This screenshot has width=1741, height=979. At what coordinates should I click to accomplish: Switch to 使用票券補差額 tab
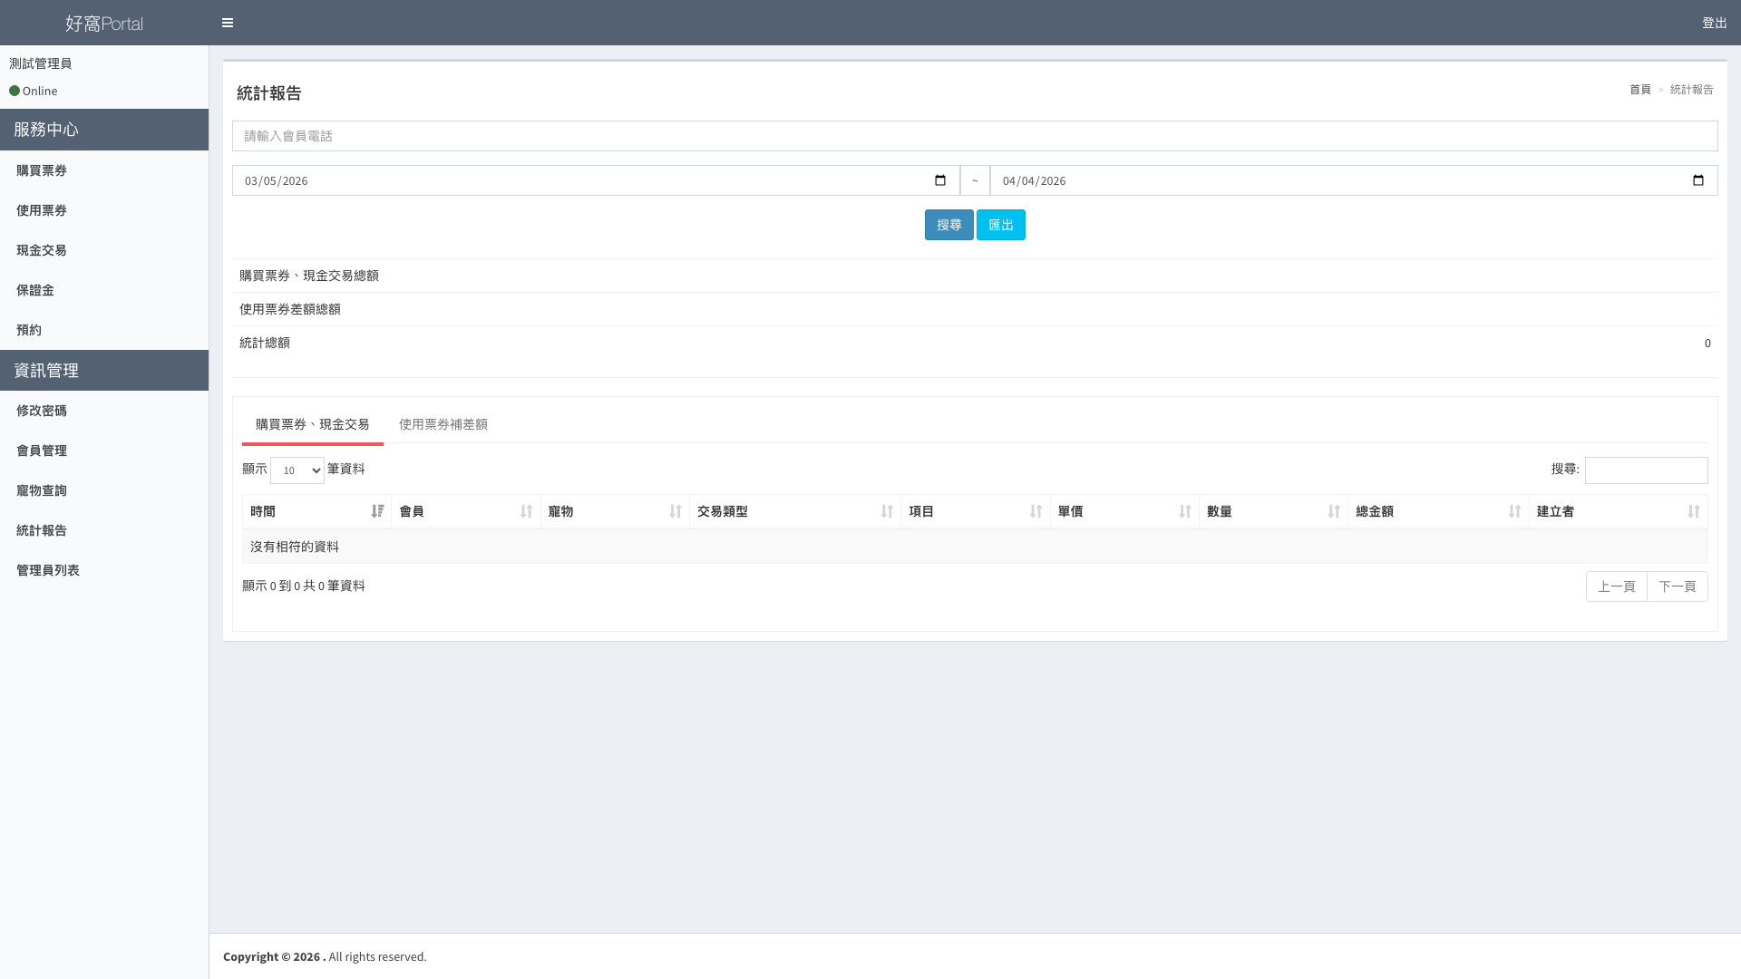tap(443, 424)
